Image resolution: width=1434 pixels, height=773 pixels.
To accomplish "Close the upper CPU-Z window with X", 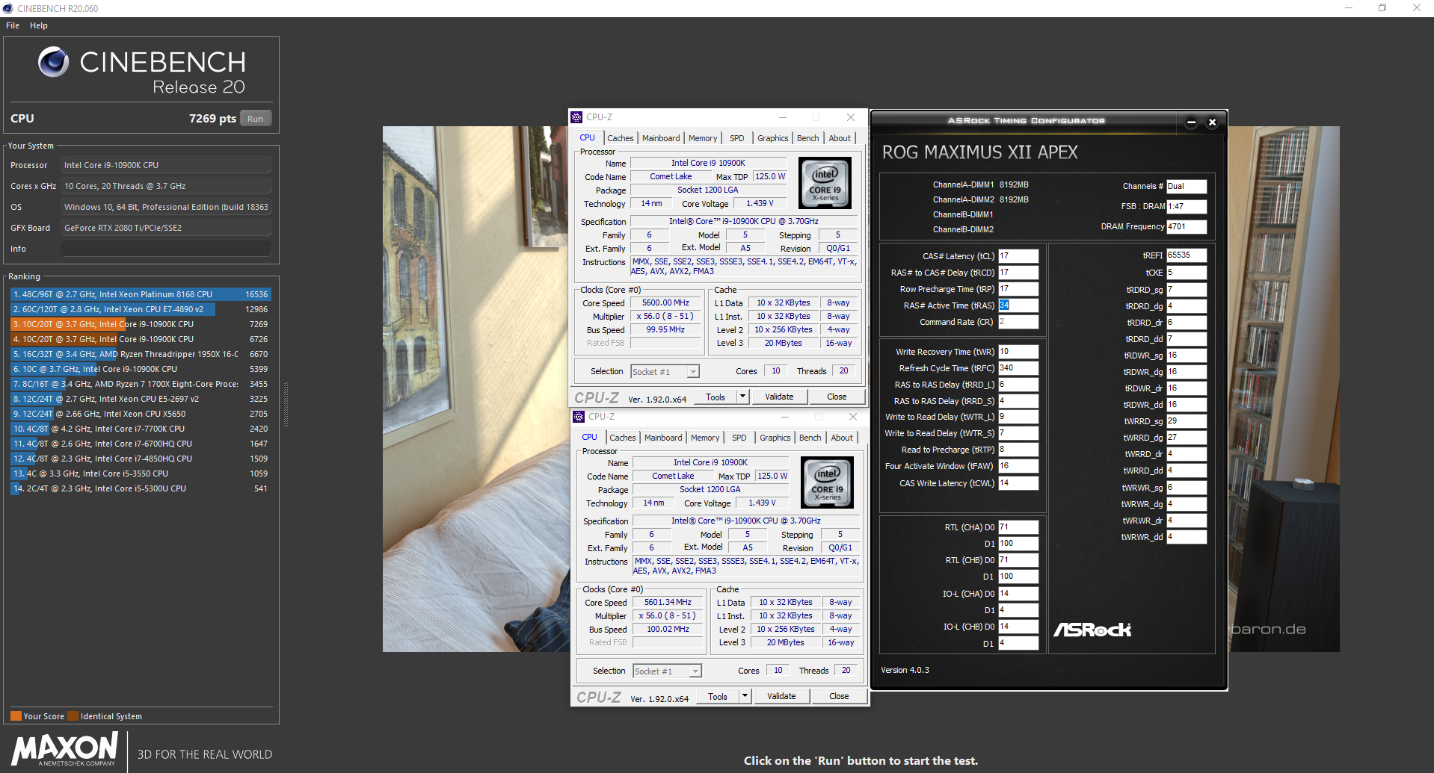I will [851, 117].
